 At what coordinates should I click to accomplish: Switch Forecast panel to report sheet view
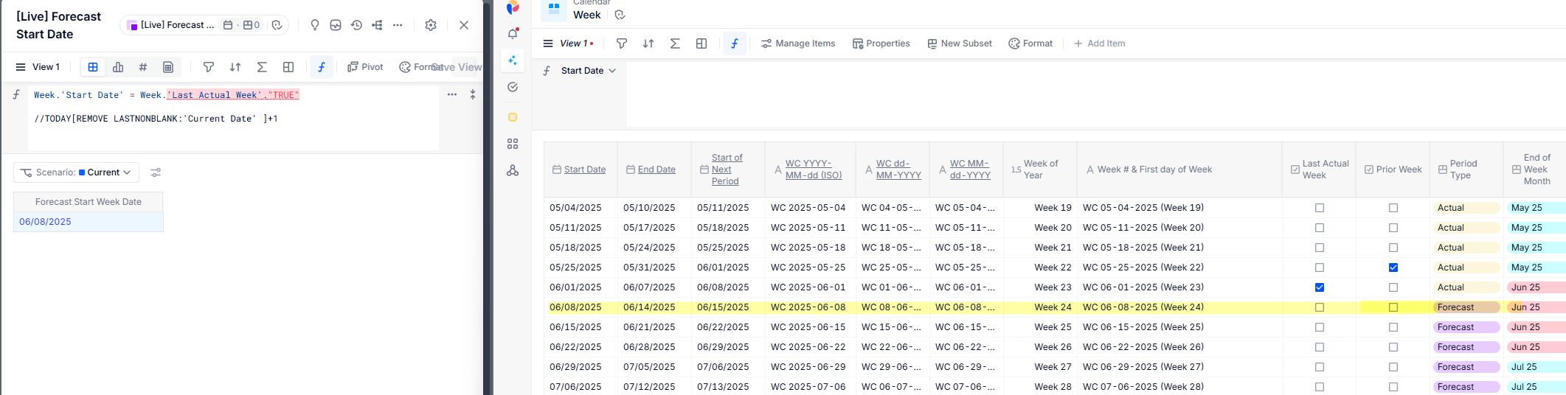[x=168, y=67]
